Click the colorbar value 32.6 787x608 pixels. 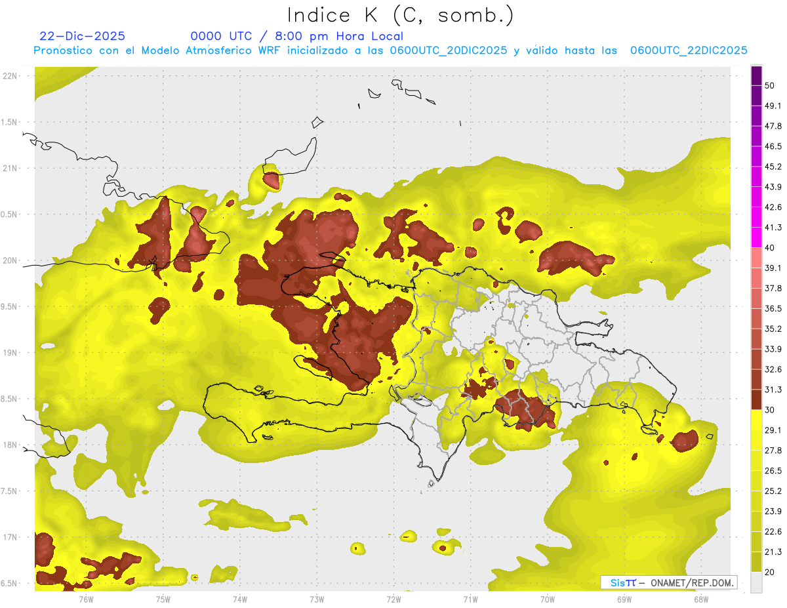tap(773, 369)
